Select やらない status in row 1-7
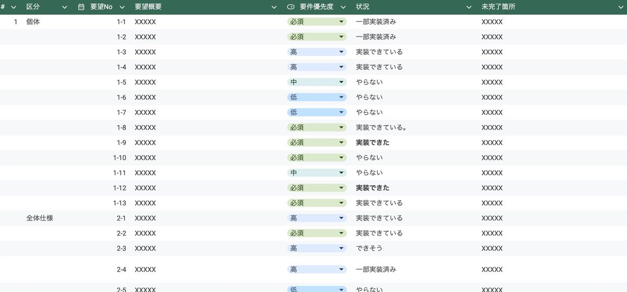The width and height of the screenshot is (627, 292). 369,113
